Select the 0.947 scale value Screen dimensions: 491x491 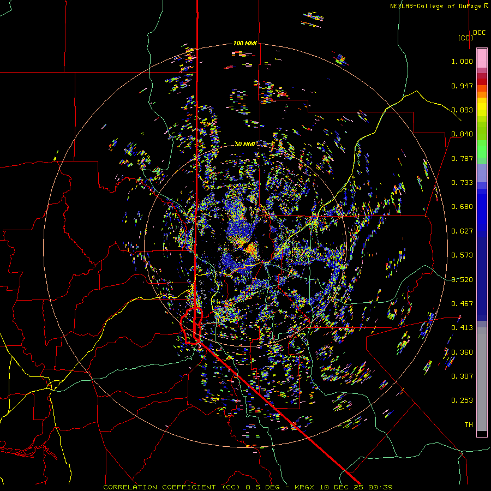[462, 86]
